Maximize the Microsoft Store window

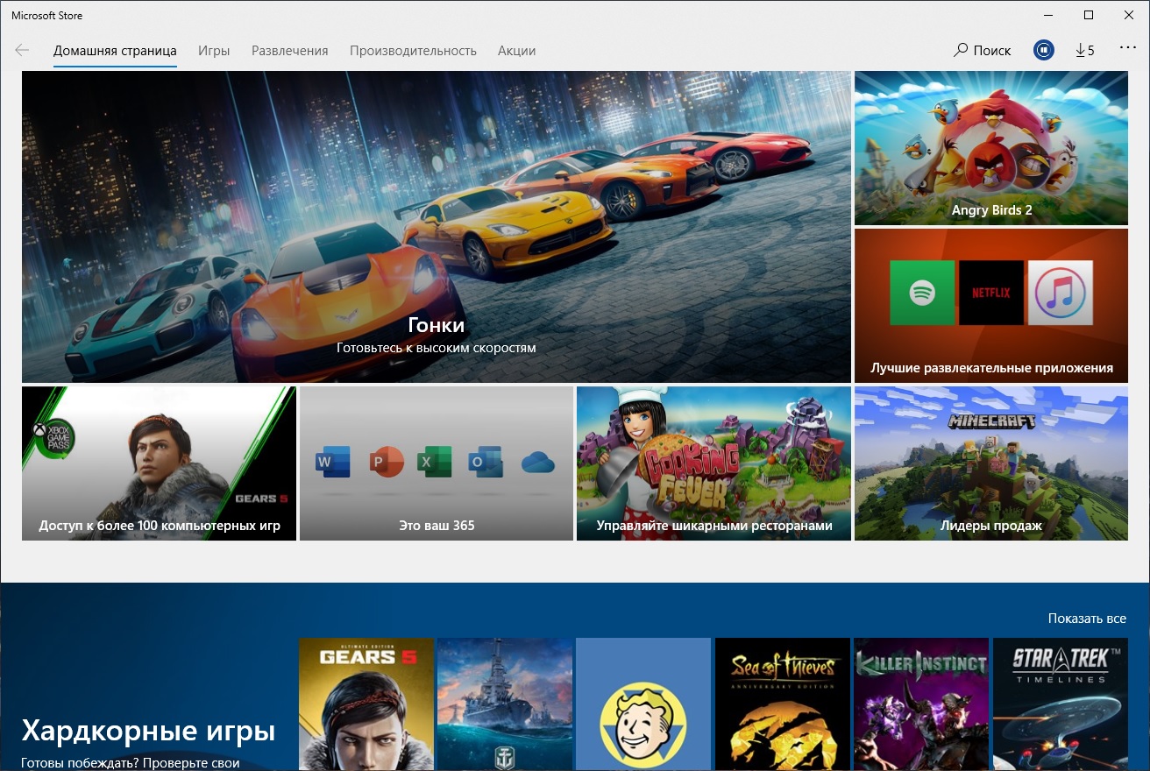[x=1089, y=15]
